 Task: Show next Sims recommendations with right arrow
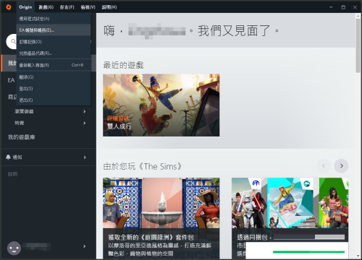pos(341,166)
